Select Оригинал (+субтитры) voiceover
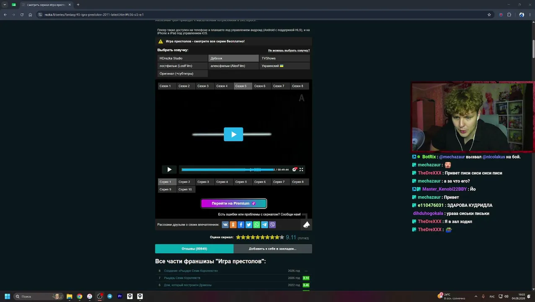Screen dimensions: 535x302 183,73
